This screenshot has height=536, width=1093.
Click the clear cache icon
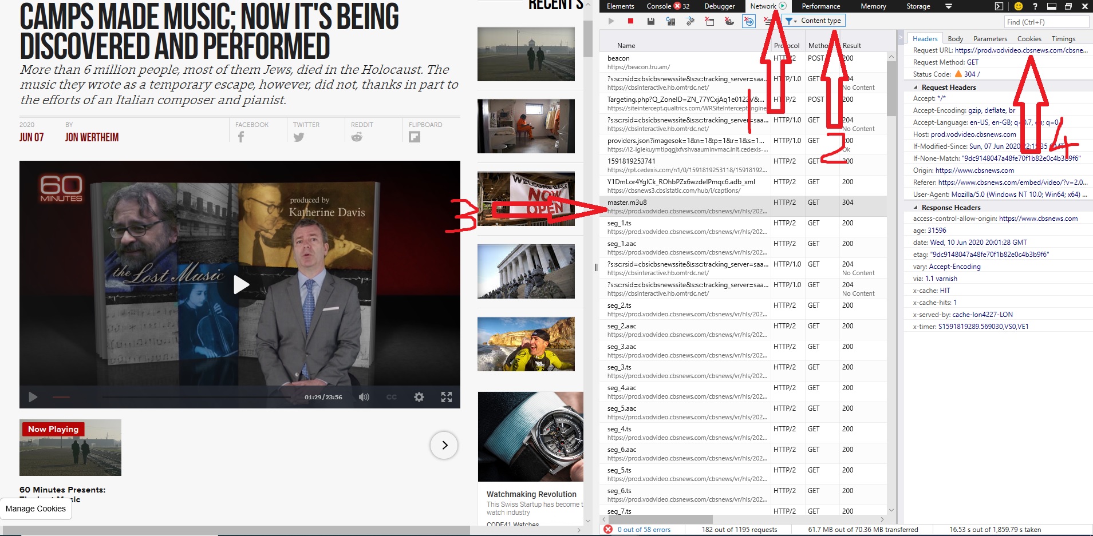pos(709,21)
